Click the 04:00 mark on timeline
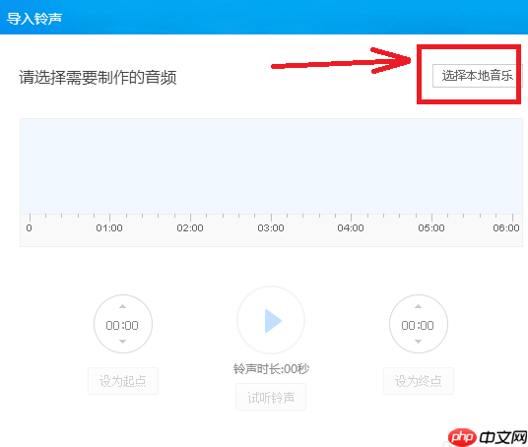528x447 pixels. pyautogui.click(x=351, y=227)
